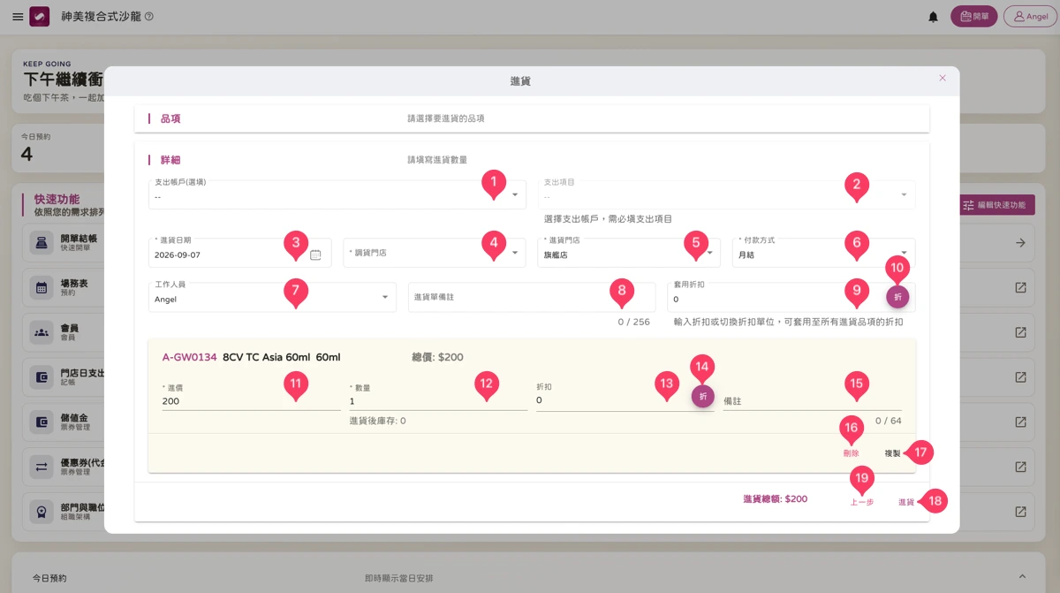Click the 編輯快速功能 button
The image size is (1060, 593).
pyautogui.click(x=996, y=205)
